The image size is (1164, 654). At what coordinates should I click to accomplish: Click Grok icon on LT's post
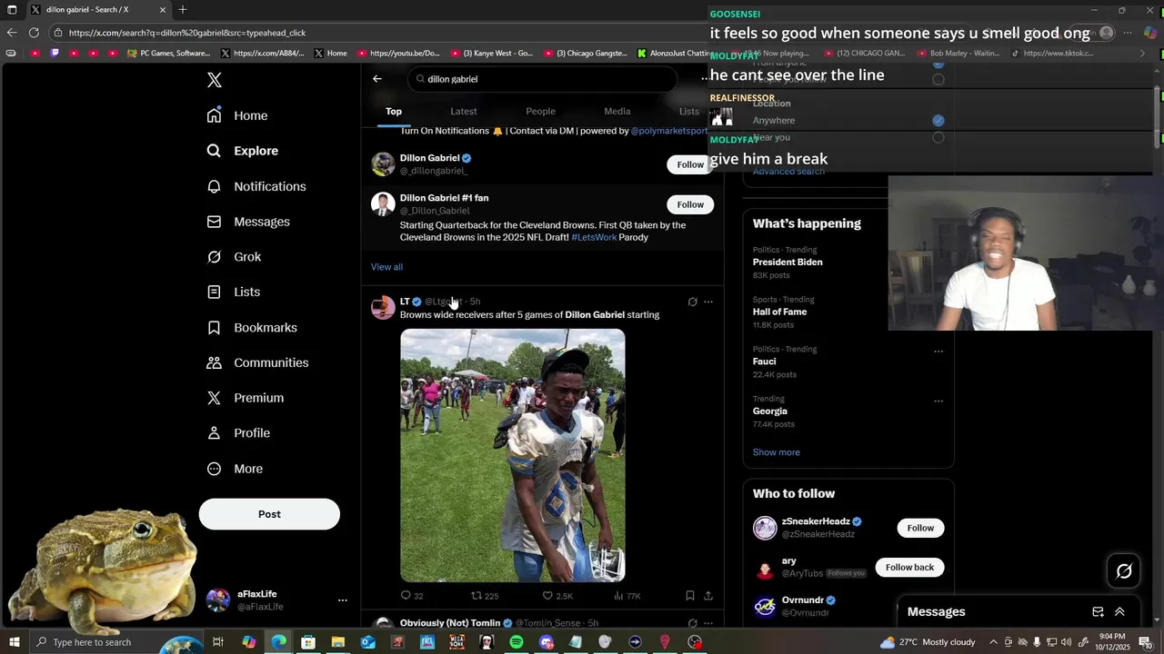pyautogui.click(x=692, y=302)
